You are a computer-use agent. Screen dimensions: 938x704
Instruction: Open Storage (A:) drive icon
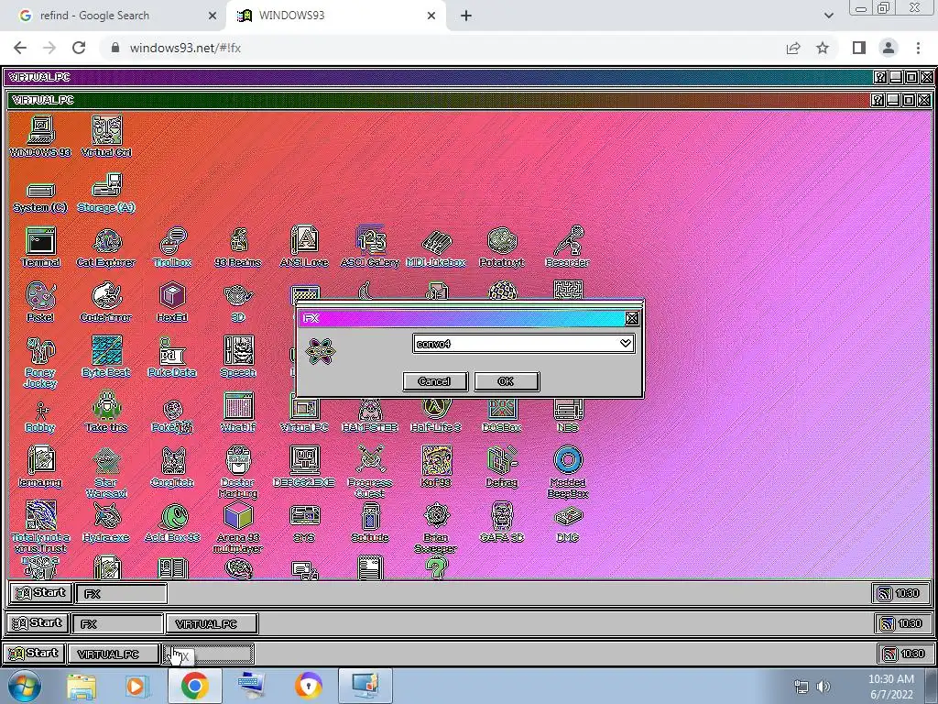pyautogui.click(x=106, y=192)
